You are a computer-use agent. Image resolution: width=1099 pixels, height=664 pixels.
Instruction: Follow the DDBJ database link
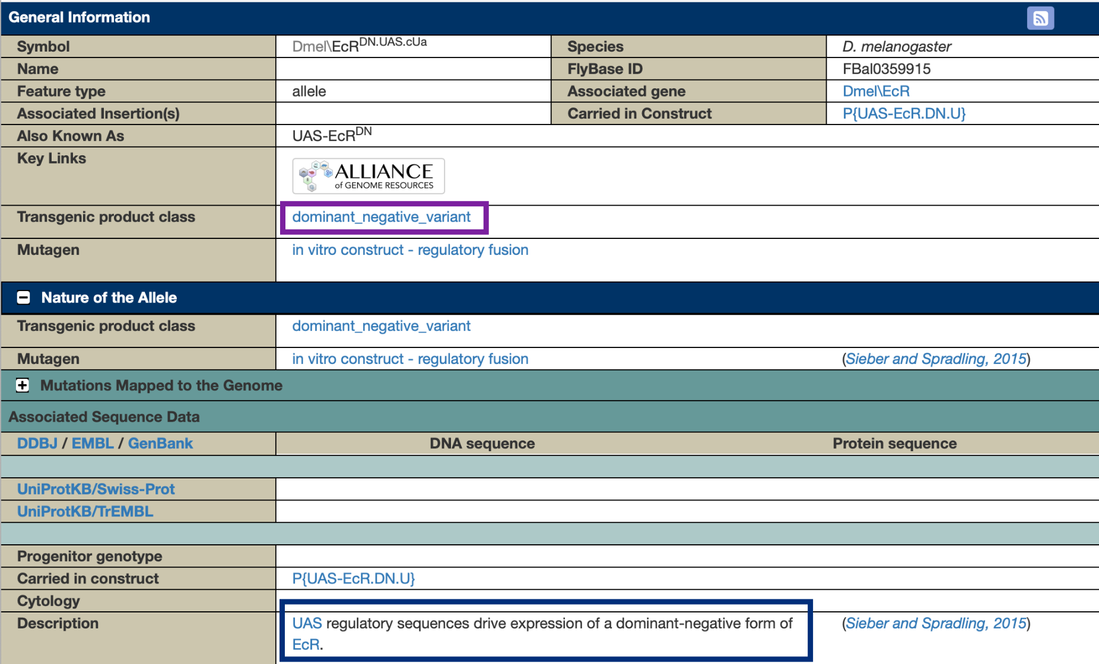click(x=37, y=443)
